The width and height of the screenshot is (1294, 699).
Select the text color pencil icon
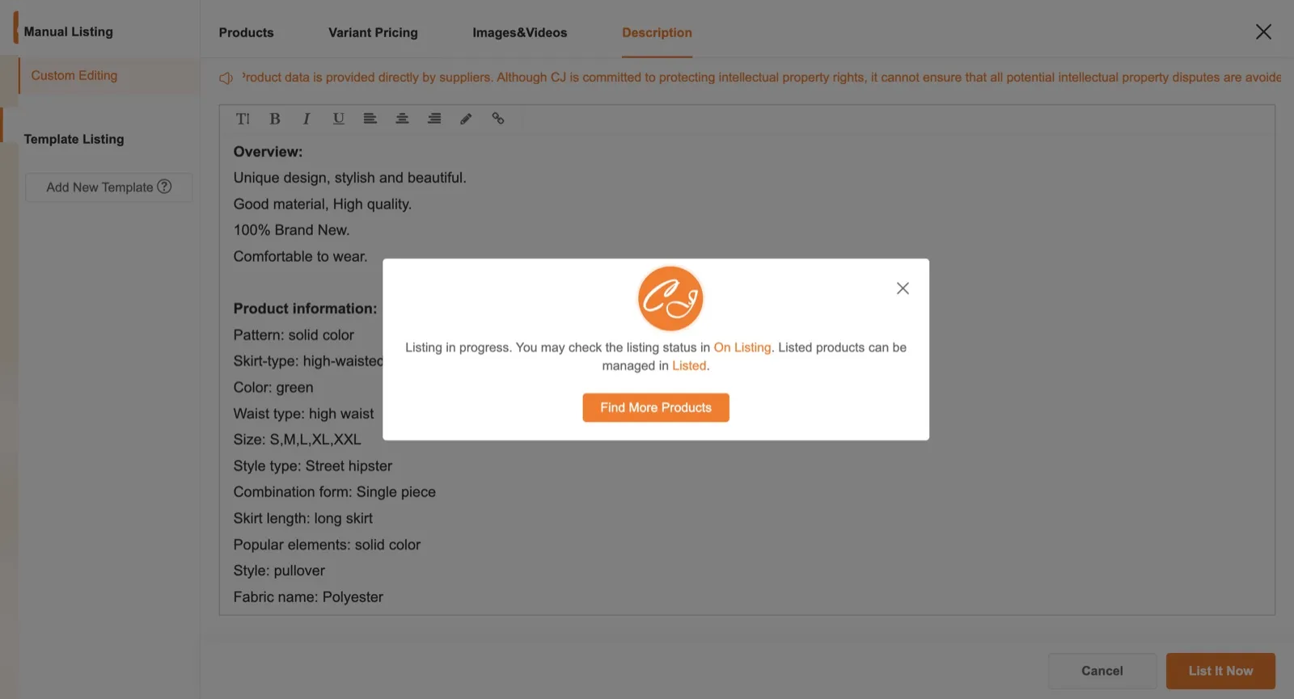(x=466, y=119)
